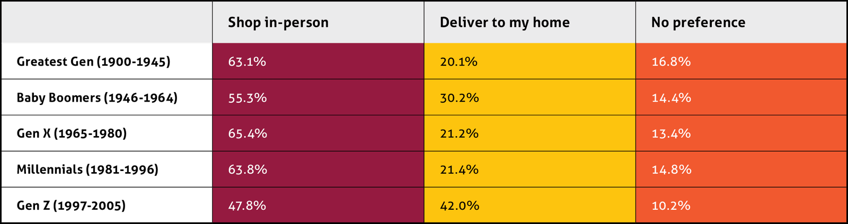848x224 pixels.
Task: Select the 55.3% Baby Boomers cell
Action: [248, 97]
